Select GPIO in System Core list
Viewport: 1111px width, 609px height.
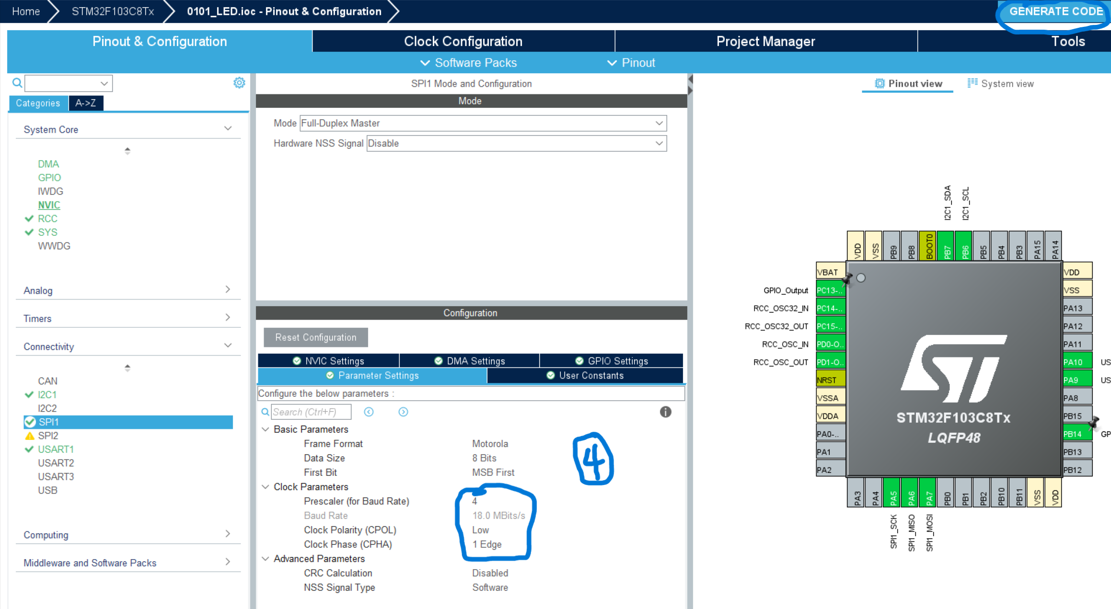click(49, 178)
